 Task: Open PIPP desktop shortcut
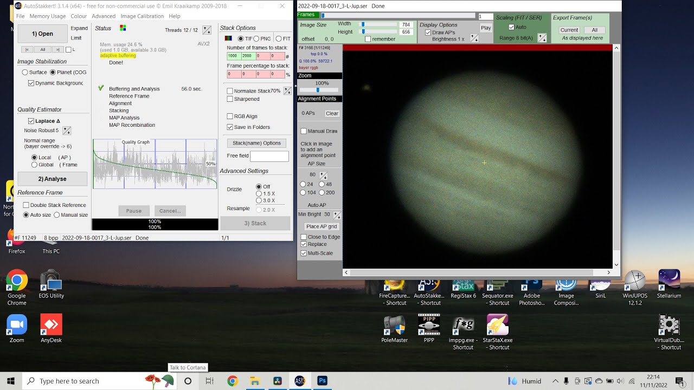[x=429, y=329]
